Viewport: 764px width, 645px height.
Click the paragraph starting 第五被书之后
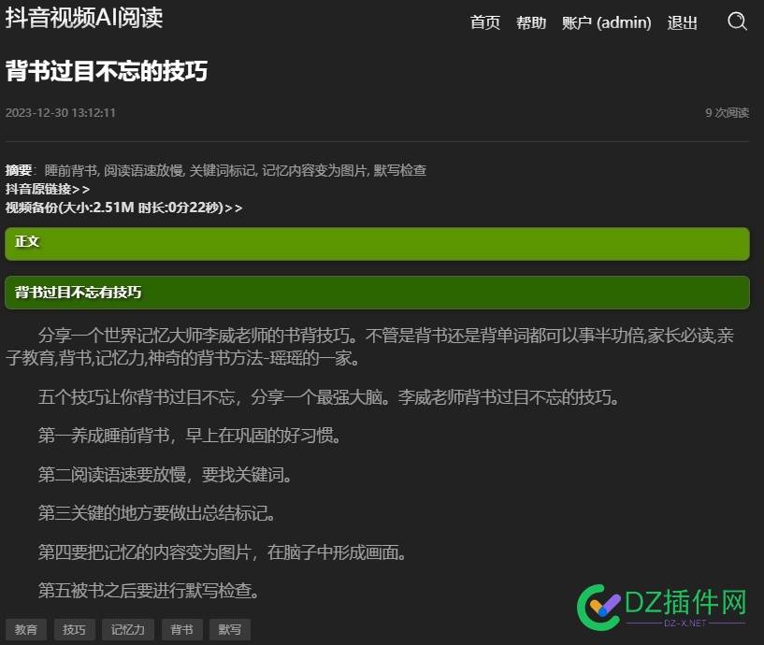(149, 591)
